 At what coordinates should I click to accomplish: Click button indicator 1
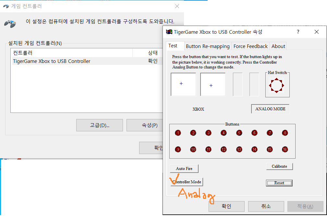pos(178,133)
